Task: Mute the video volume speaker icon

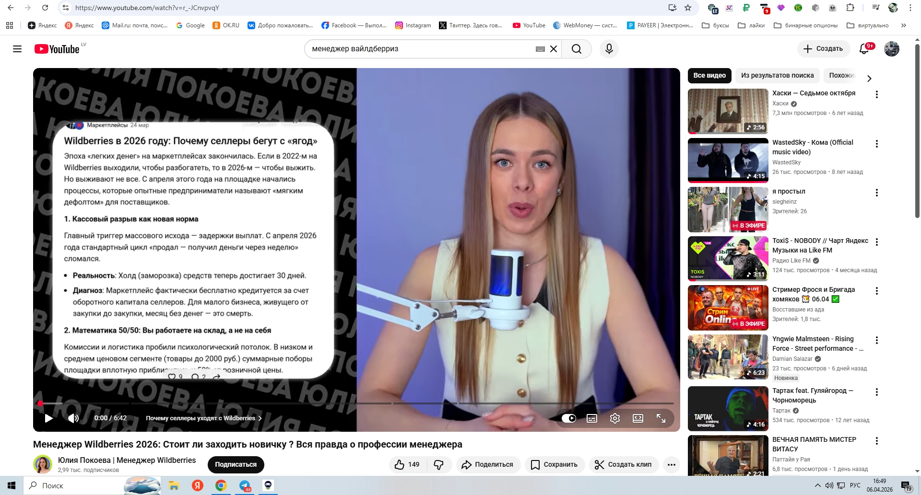Action: tap(73, 418)
